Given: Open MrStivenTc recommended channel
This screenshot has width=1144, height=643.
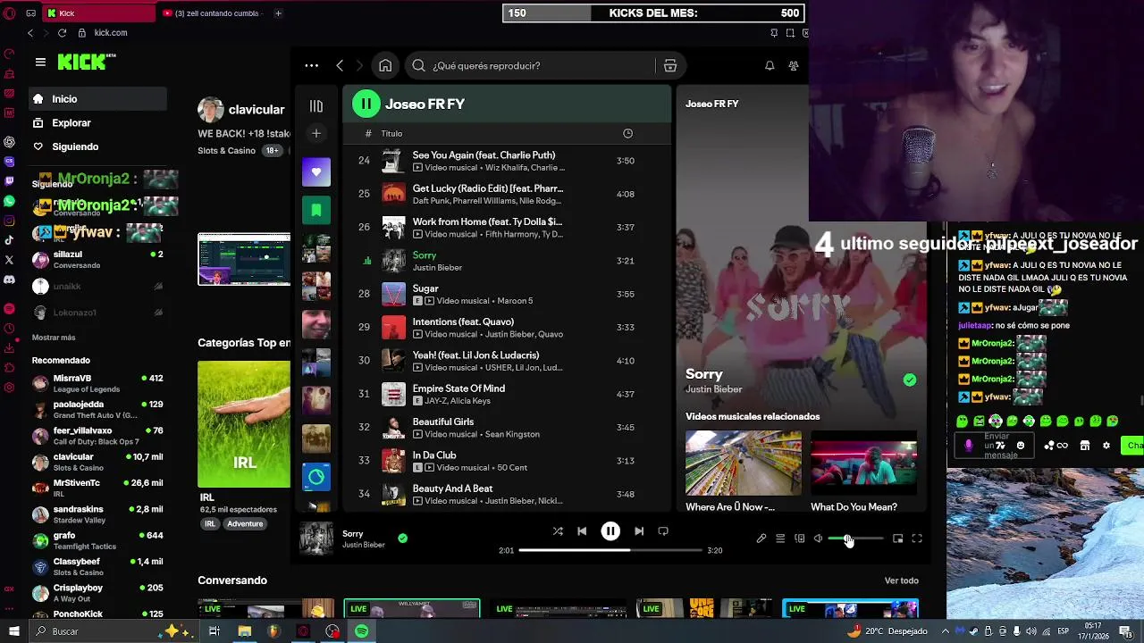Looking at the screenshot, I should click(x=97, y=488).
